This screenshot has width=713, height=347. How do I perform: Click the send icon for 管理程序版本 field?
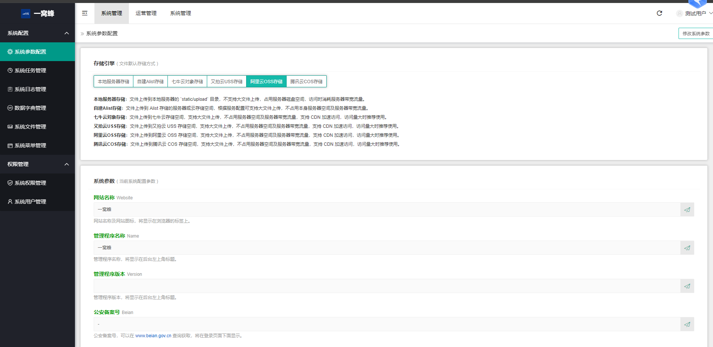coord(687,286)
